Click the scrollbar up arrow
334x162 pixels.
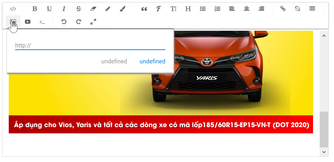(324, 36)
